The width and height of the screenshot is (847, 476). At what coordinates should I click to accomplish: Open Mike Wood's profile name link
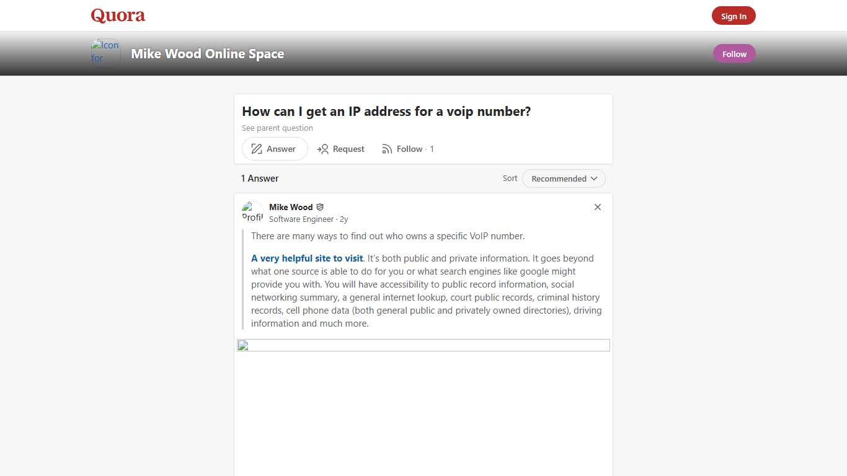pyautogui.click(x=291, y=206)
